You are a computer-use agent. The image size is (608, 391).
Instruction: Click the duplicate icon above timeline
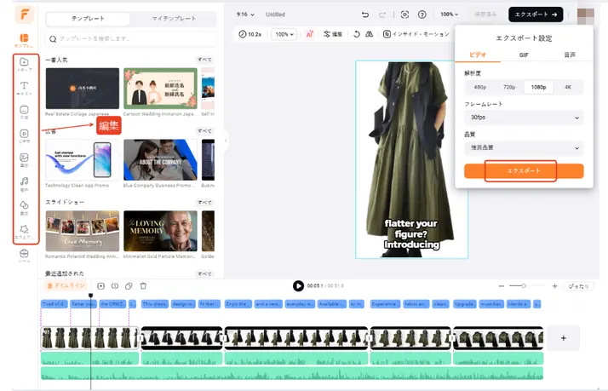pyautogui.click(x=129, y=286)
